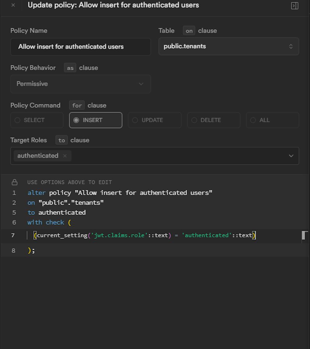Click the collapse side panel icon

[294, 6]
